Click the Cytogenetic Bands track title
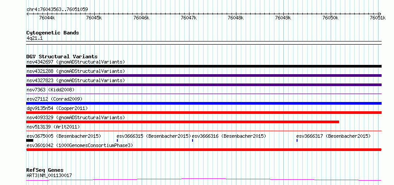394x185 pixels. pos(53,33)
